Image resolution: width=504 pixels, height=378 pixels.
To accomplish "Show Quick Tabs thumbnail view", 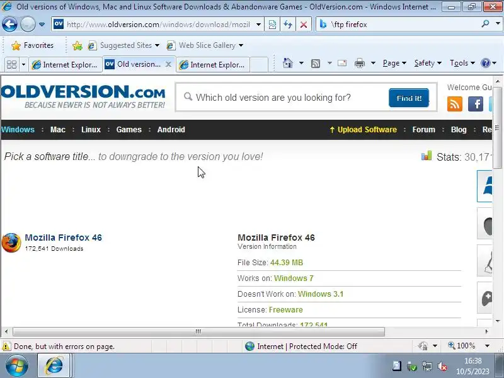I will tap(11, 65).
